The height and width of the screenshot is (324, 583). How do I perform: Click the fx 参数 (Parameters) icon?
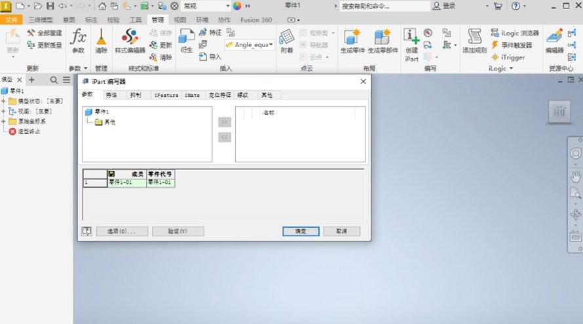[78, 41]
